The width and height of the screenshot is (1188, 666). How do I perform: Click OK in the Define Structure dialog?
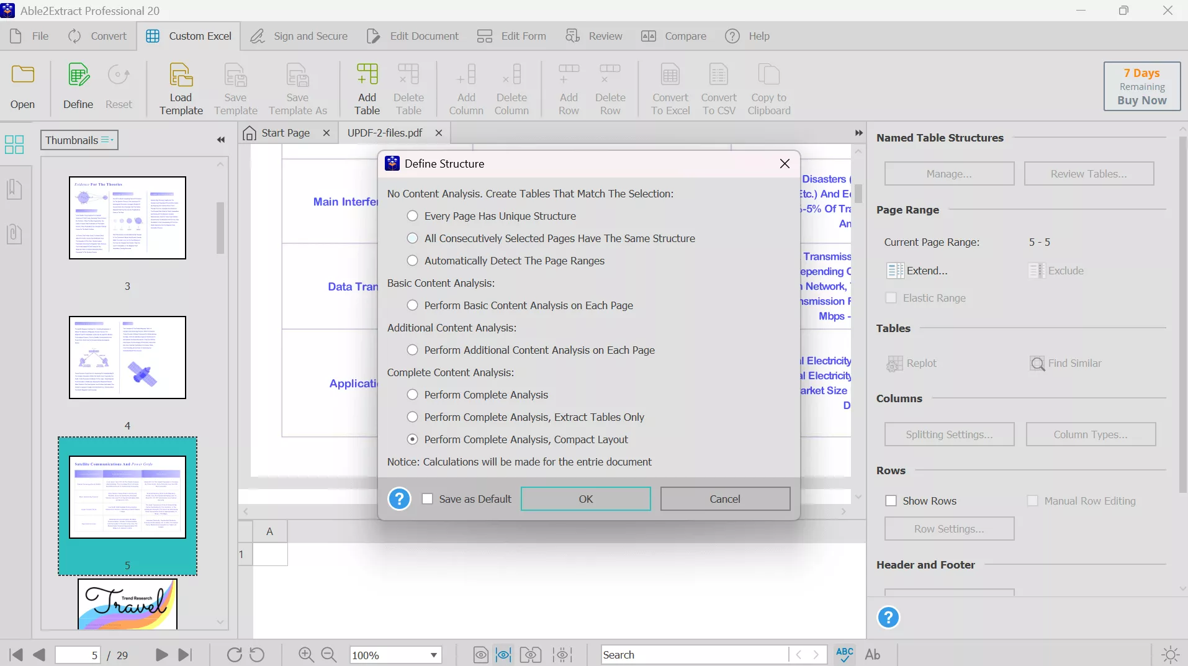click(586, 498)
